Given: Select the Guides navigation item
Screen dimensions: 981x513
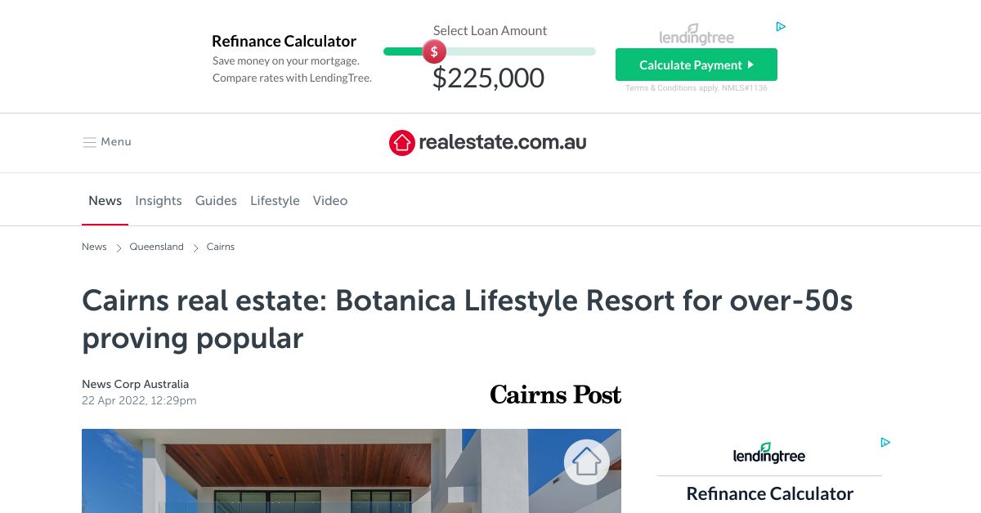Looking at the screenshot, I should click(x=216, y=200).
